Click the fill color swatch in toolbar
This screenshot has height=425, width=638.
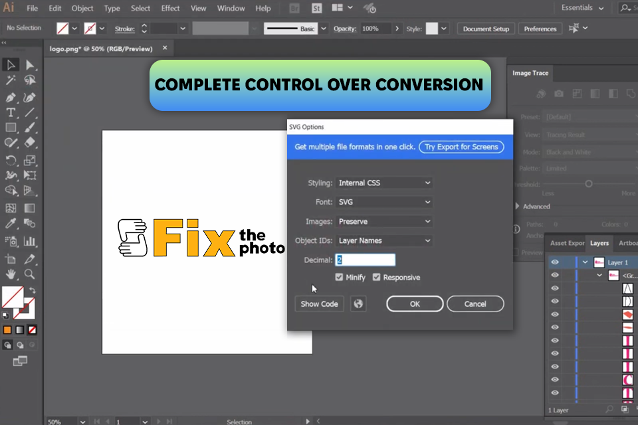13,297
